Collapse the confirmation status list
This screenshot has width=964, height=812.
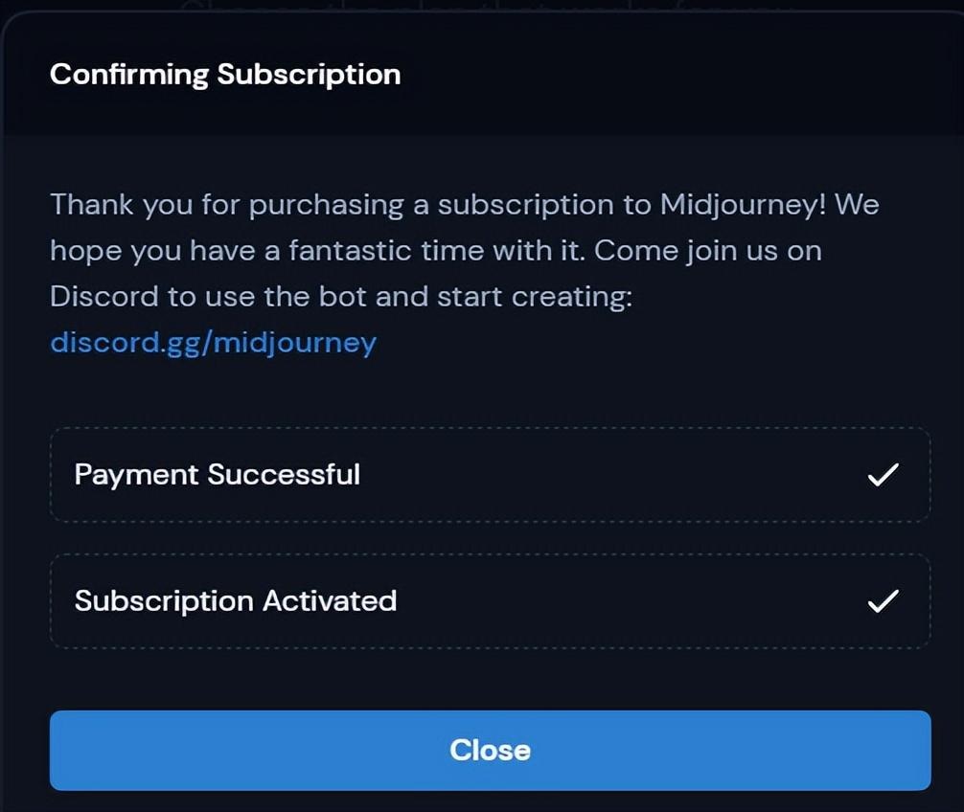(490, 536)
